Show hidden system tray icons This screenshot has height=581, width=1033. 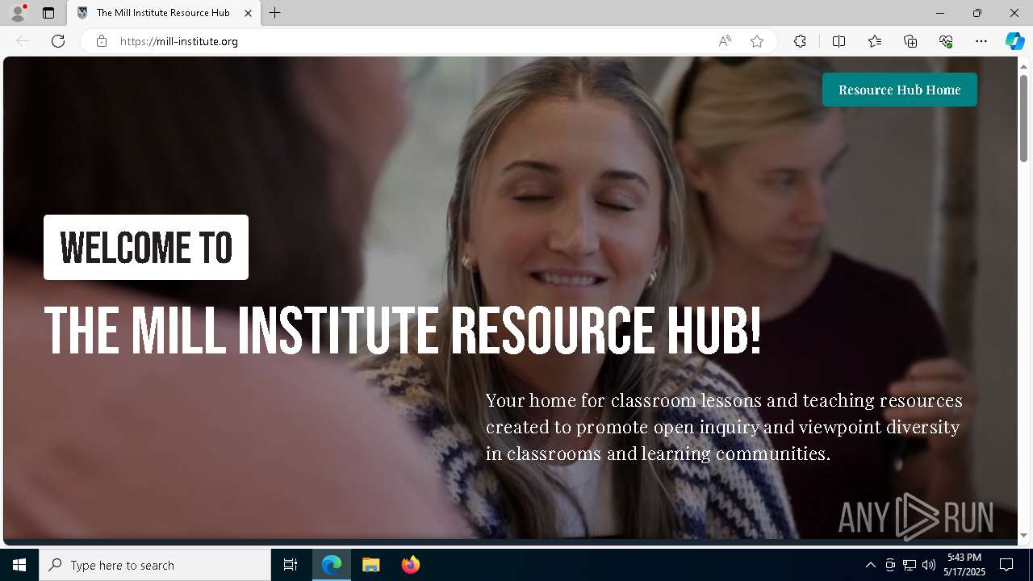[x=870, y=565]
